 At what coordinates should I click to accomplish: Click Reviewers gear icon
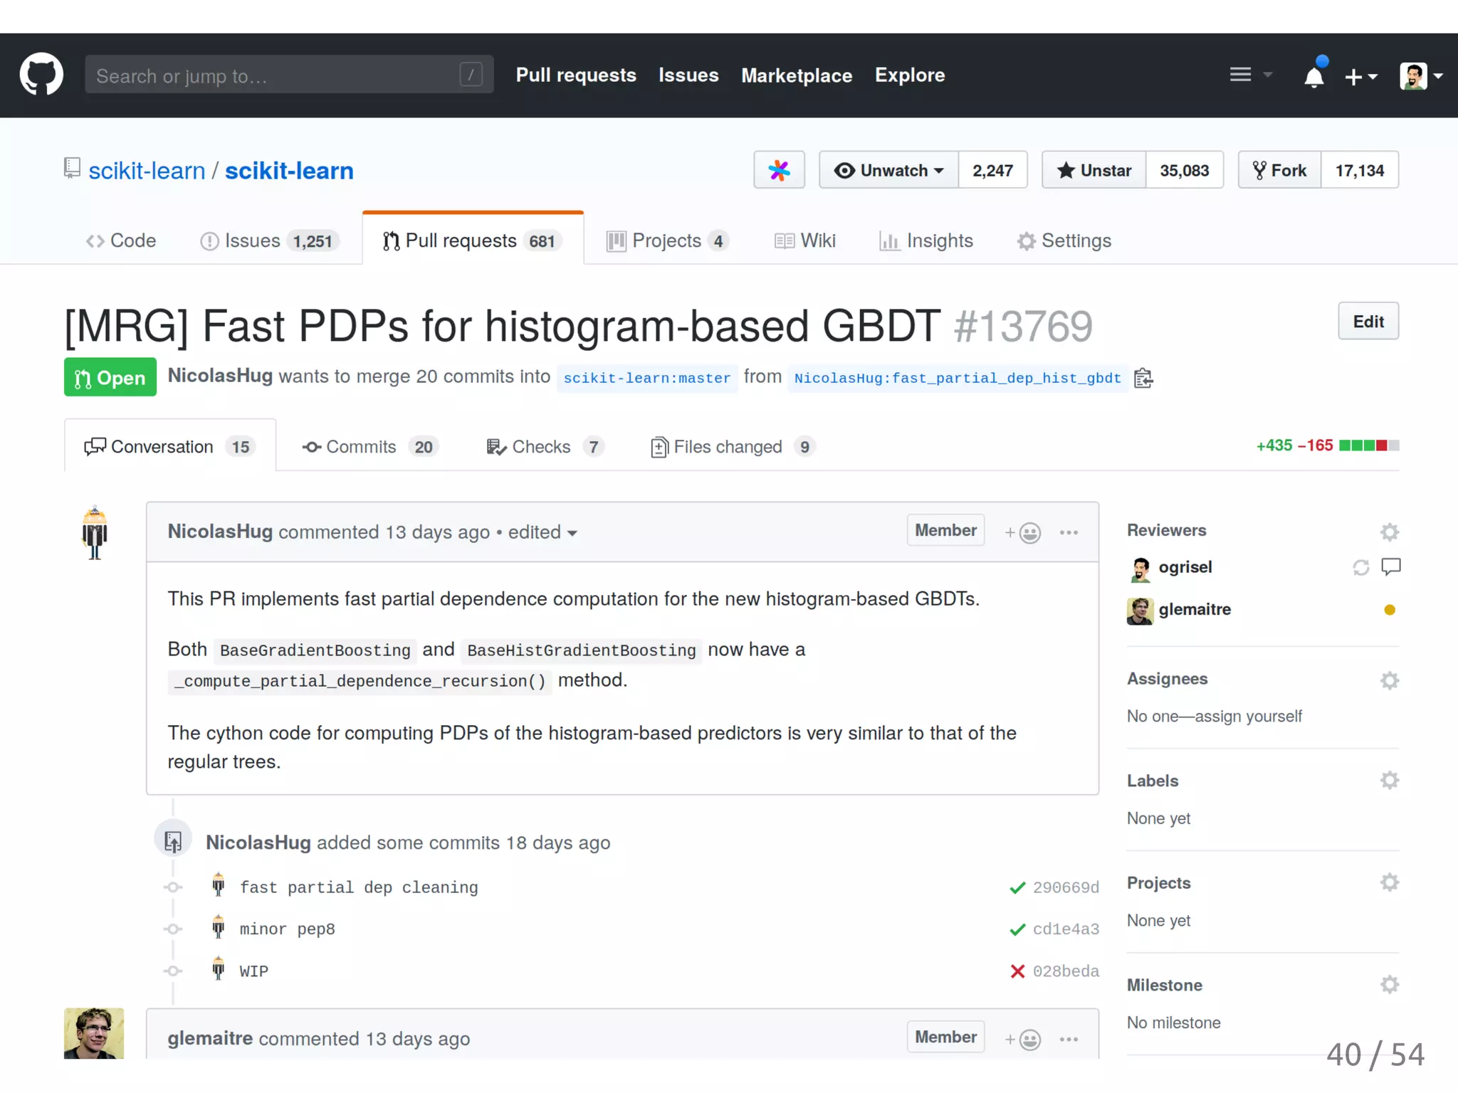1389,532
